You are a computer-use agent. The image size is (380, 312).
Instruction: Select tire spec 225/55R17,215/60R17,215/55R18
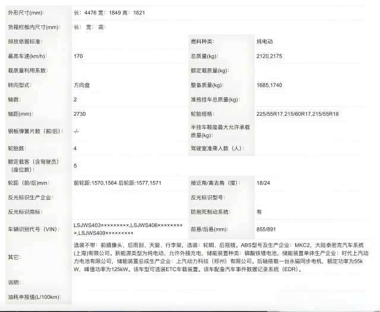pyautogui.click(x=297, y=114)
